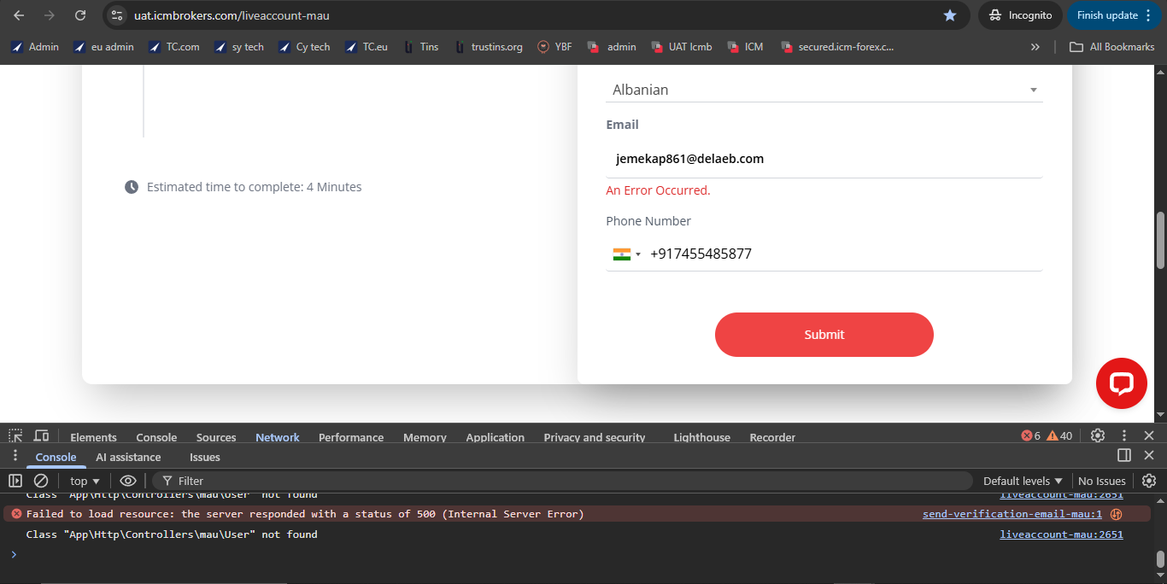Click the red live chat bubble icon
Viewport: 1167px width, 584px height.
click(1121, 383)
